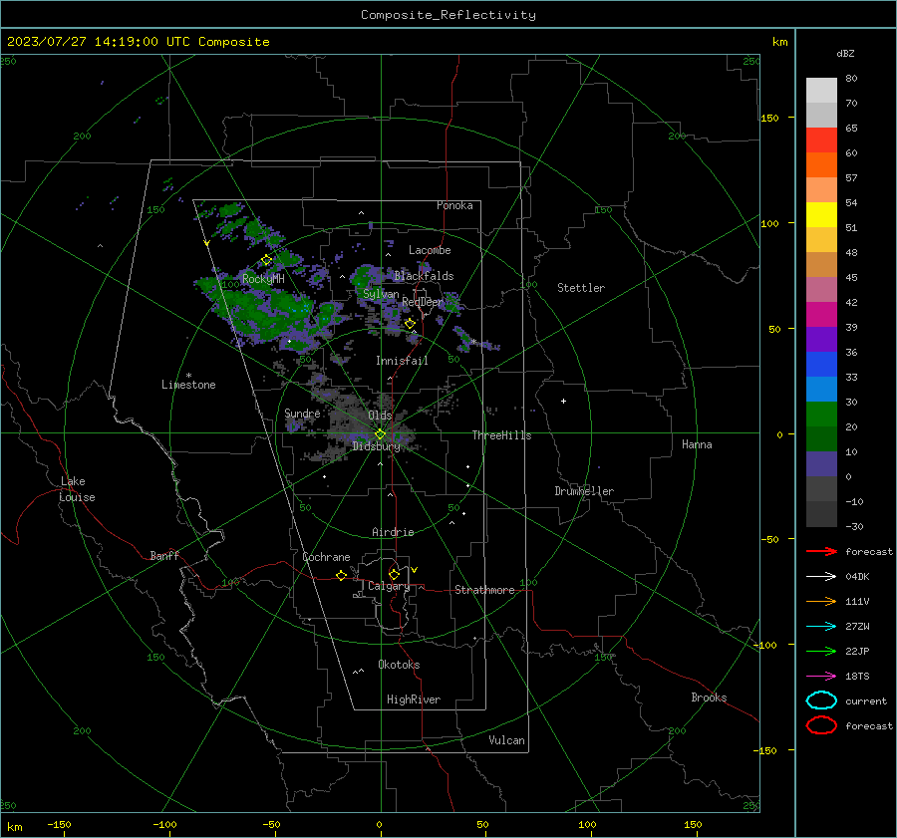Click the current legend label
The width and height of the screenshot is (897, 838).
point(866,700)
